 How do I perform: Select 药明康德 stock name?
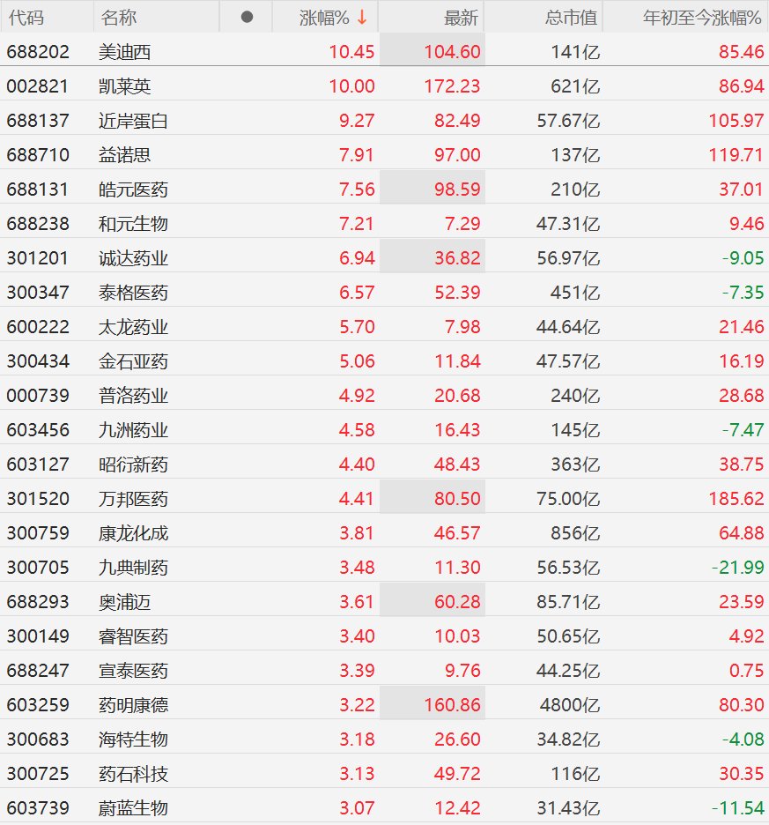[x=133, y=705]
